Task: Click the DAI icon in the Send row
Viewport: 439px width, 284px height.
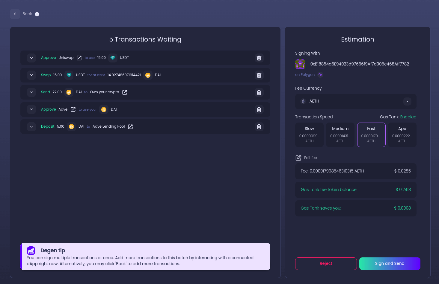Action: coord(69,92)
